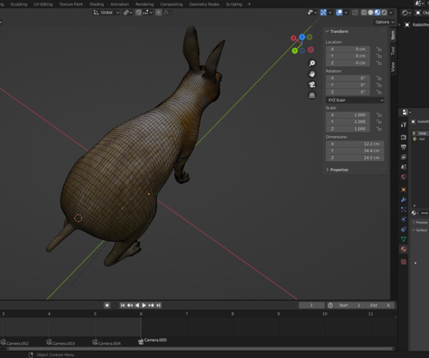The width and height of the screenshot is (429, 358).
Task: Open the View Layer properties tab
Action: pyautogui.click(x=403, y=157)
